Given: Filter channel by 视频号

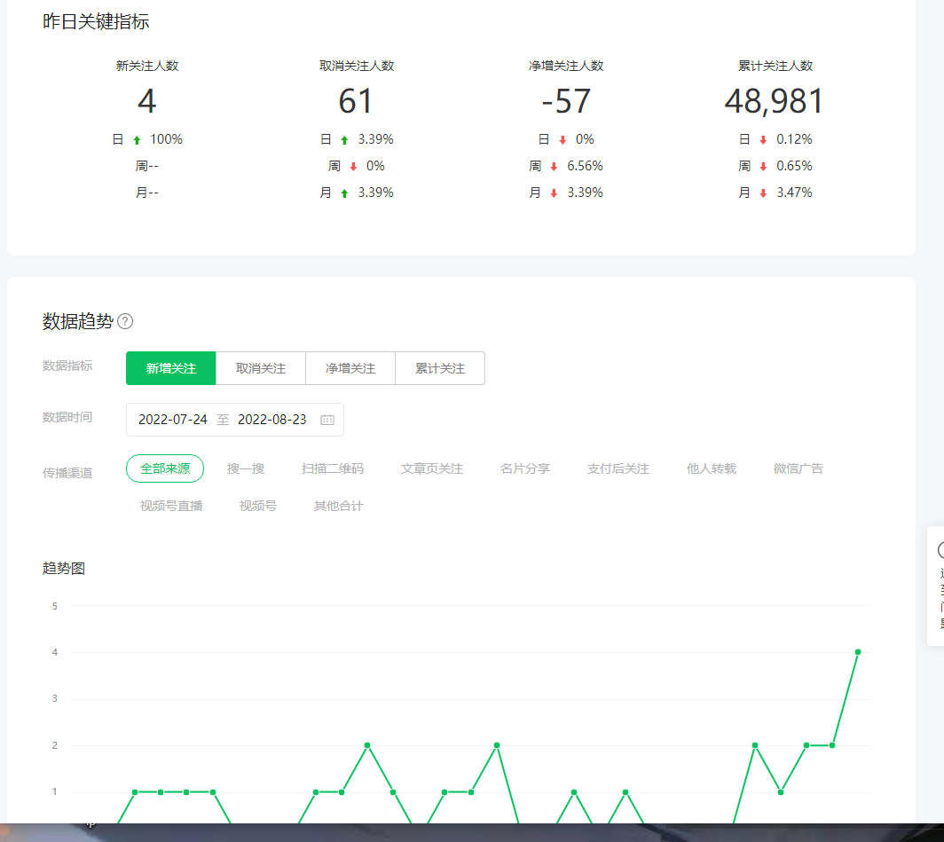Looking at the screenshot, I should (257, 506).
